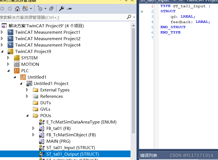
Task: Click the Untitled1 PLC project icon
Action: [x=23, y=77]
